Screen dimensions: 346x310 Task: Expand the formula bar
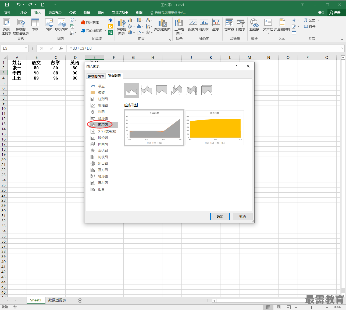(342, 48)
